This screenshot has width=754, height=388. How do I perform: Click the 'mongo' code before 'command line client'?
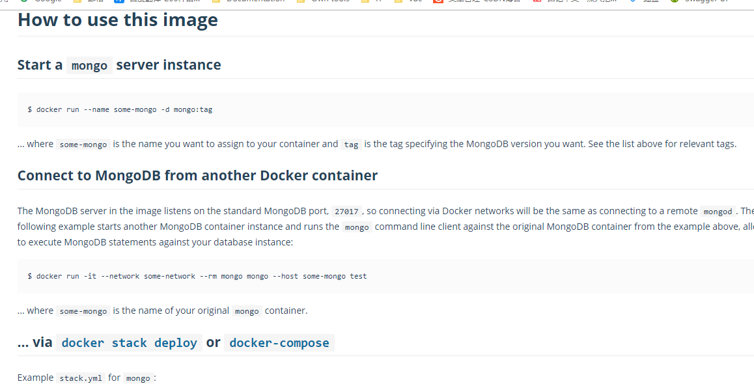[x=357, y=227]
